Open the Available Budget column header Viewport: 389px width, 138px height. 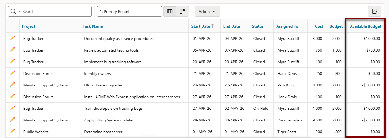pyautogui.click(x=366, y=26)
